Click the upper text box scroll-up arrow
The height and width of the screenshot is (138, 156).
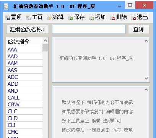pyautogui.click(x=146, y=41)
